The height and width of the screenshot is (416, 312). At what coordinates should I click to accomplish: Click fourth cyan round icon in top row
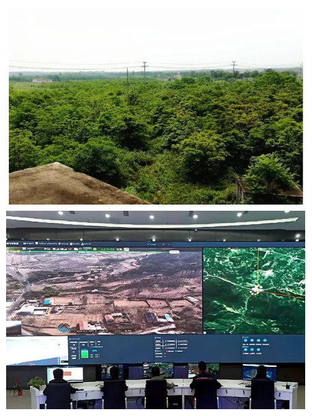click(x=265, y=340)
